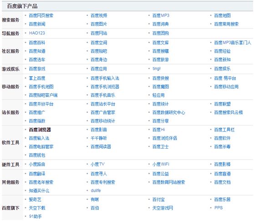Open the 百度游戏 link

click(x=37, y=69)
